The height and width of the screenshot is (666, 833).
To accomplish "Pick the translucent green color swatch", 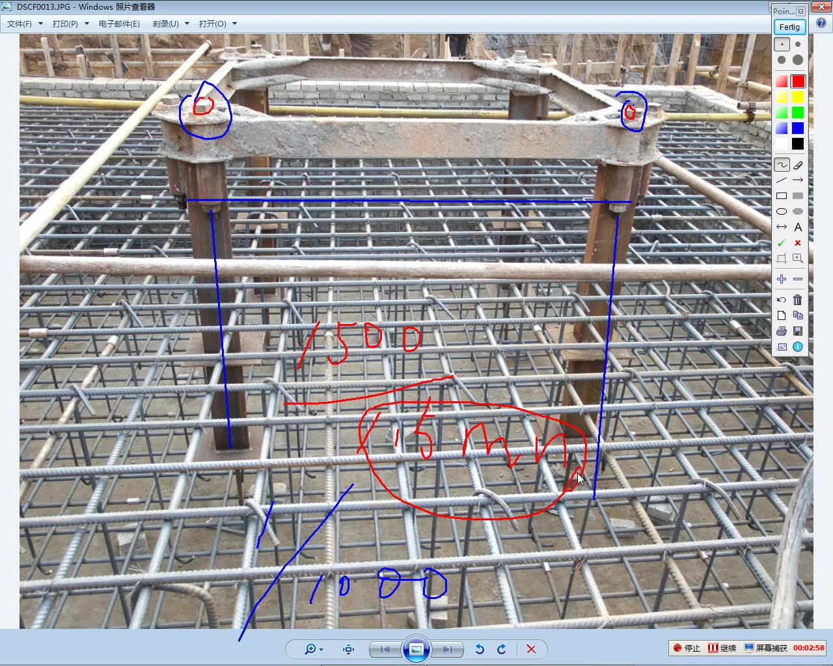I will pos(782,113).
